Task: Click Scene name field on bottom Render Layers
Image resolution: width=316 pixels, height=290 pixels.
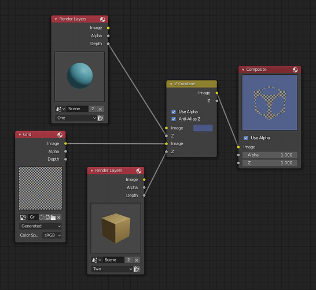Action: [113, 260]
